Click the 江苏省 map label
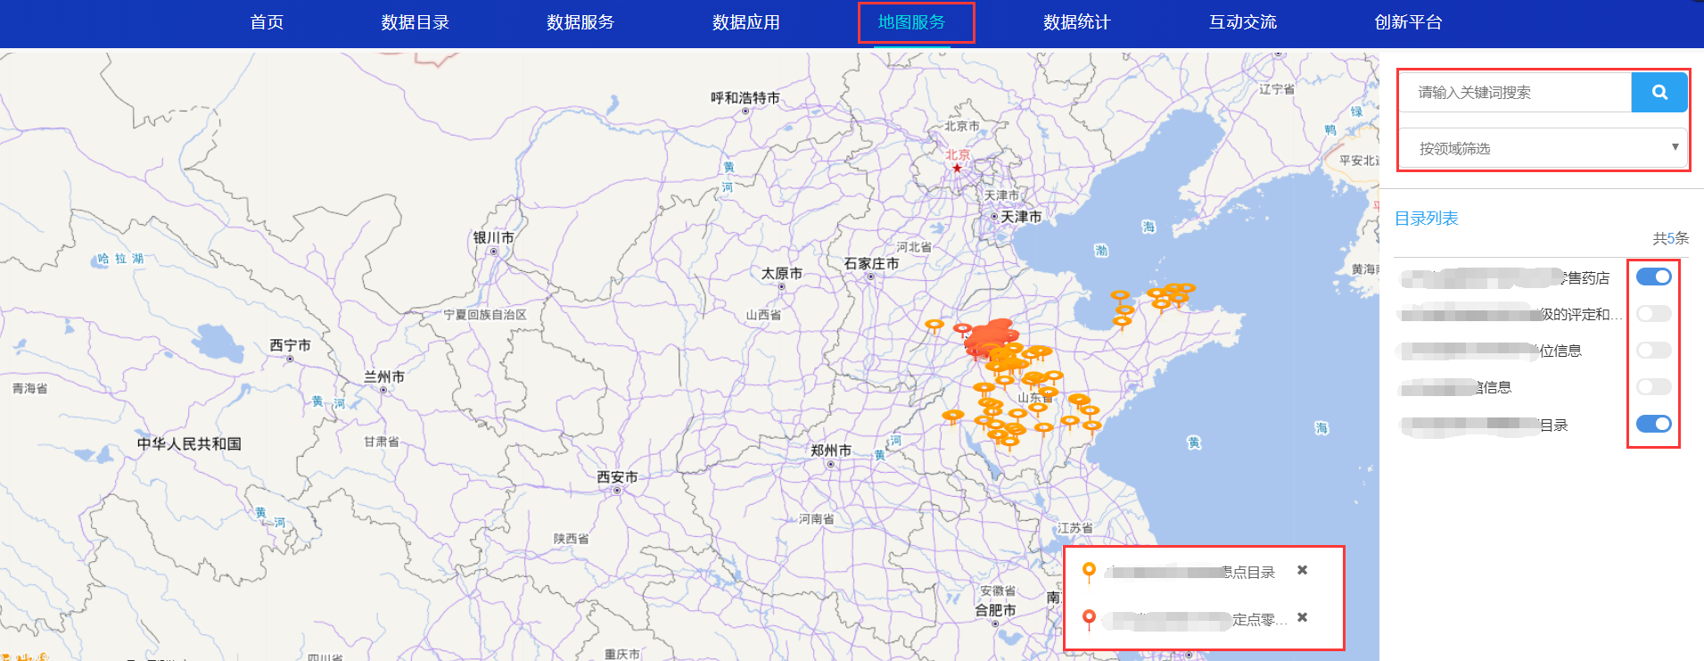 click(1075, 528)
